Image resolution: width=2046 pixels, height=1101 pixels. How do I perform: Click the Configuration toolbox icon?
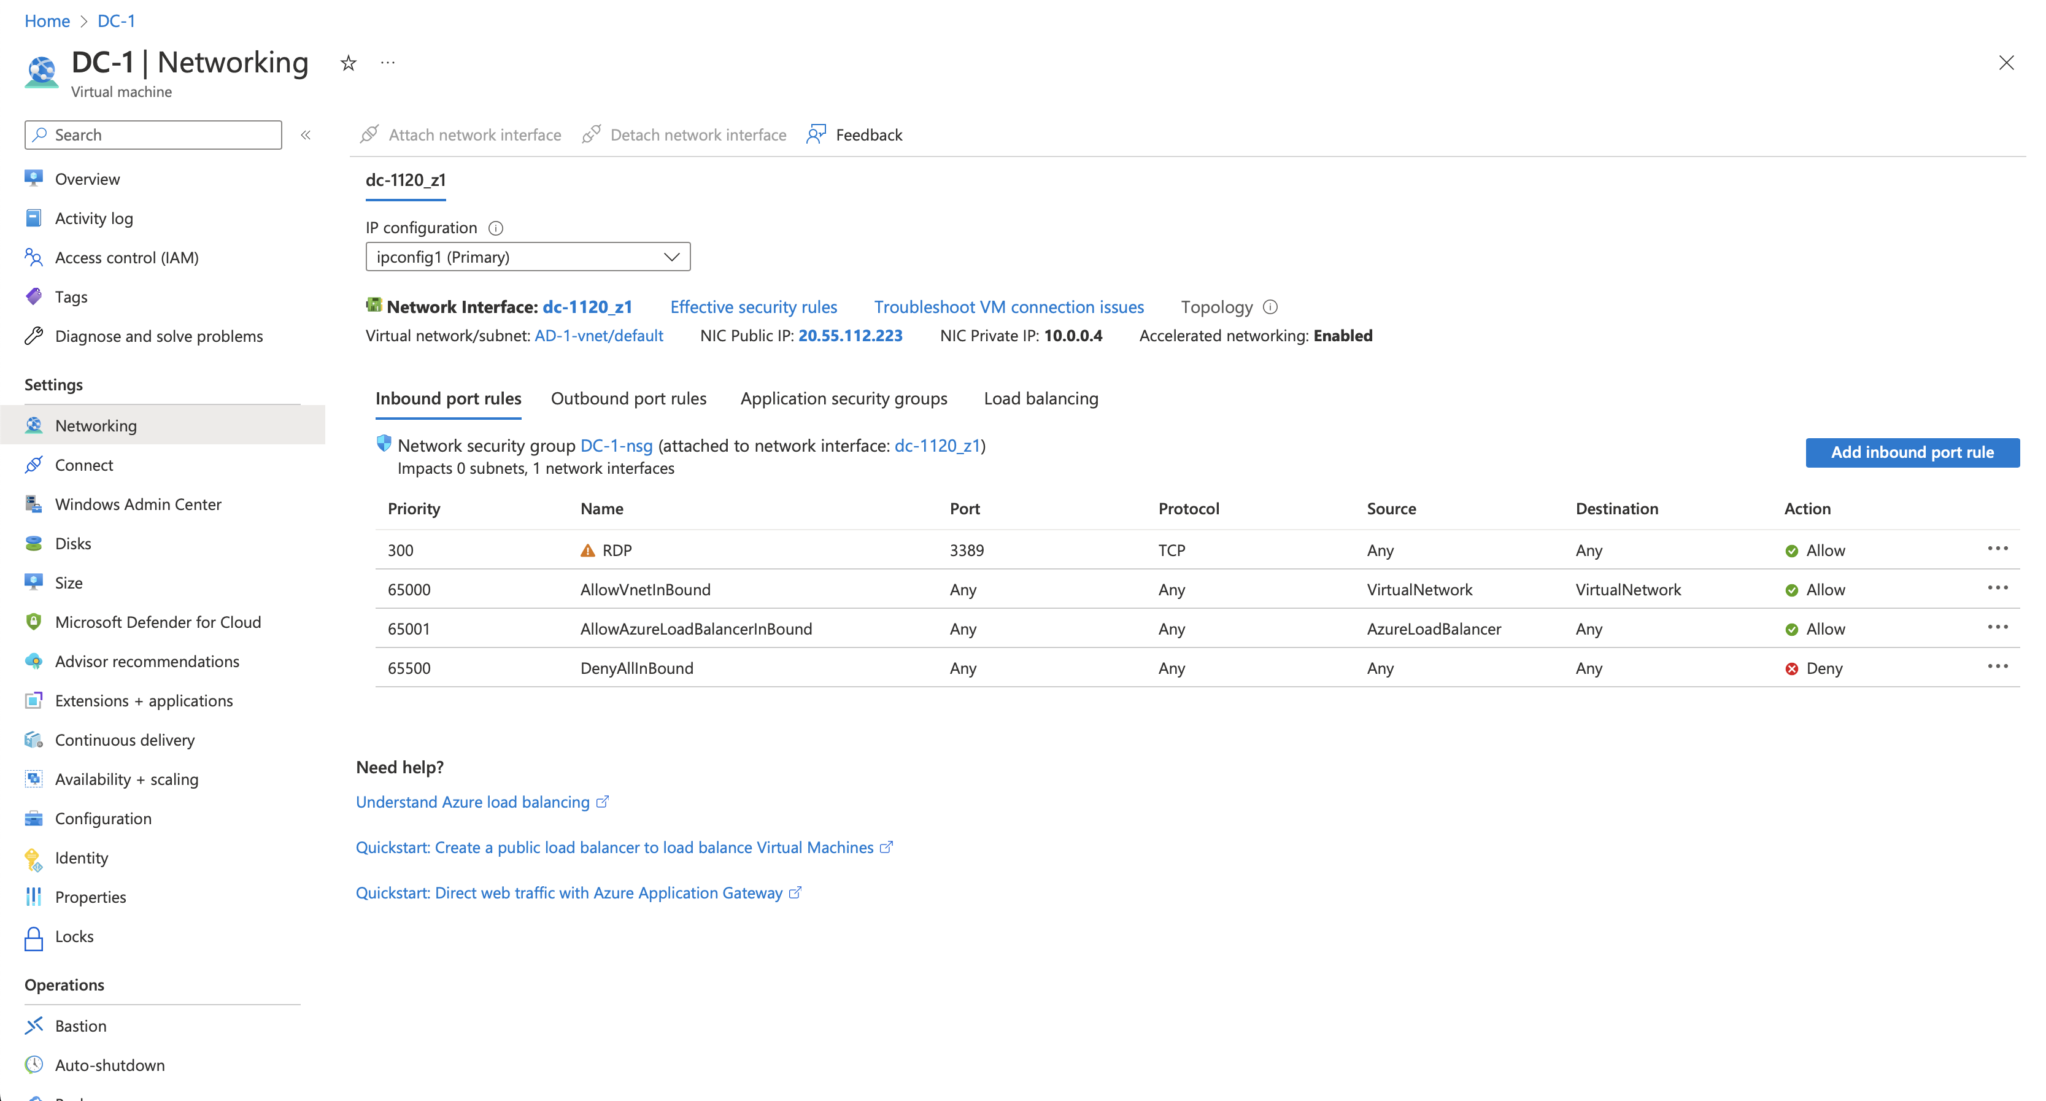pyautogui.click(x=33, y=818)
